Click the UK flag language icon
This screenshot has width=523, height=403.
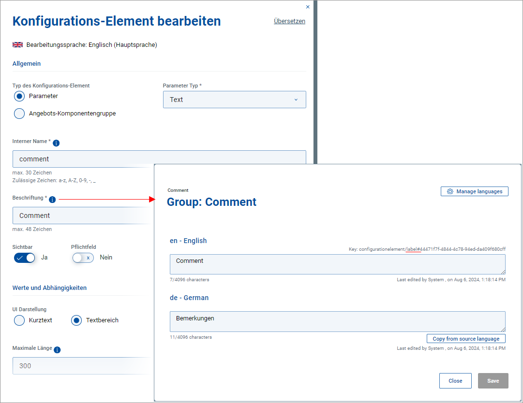click(17, 45)
